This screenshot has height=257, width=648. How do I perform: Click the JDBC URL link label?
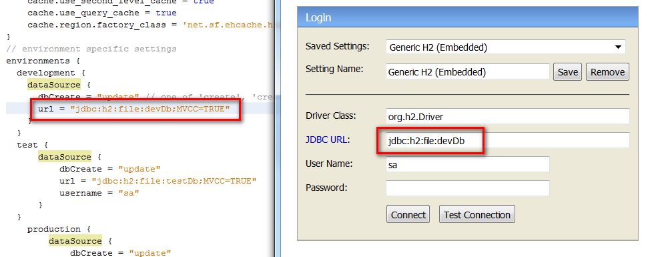pos(327,140)
